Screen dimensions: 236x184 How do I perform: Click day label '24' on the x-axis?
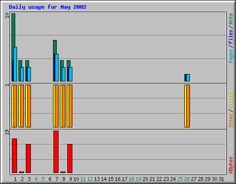point(173,179)
